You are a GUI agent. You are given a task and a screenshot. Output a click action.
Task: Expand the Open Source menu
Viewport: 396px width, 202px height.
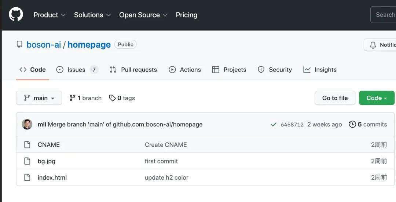143,15
